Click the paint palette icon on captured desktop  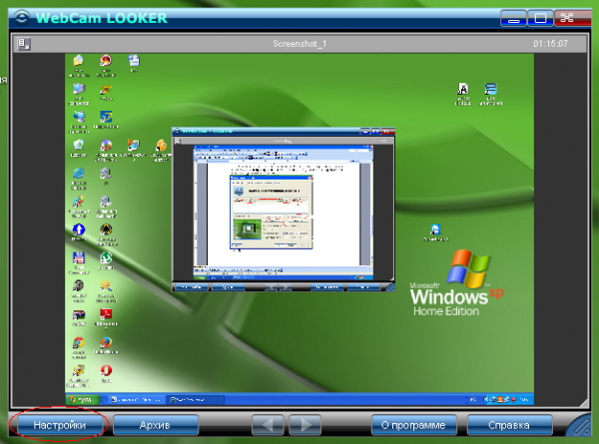(161, 145)
